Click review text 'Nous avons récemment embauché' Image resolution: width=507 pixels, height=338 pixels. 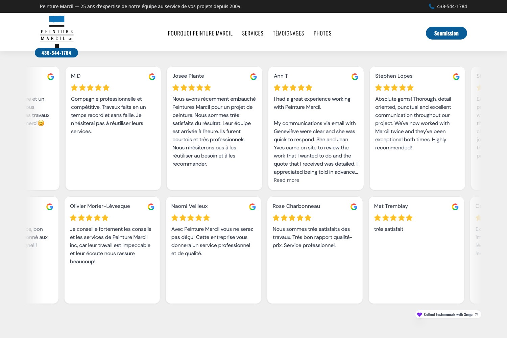pos(214,131)
